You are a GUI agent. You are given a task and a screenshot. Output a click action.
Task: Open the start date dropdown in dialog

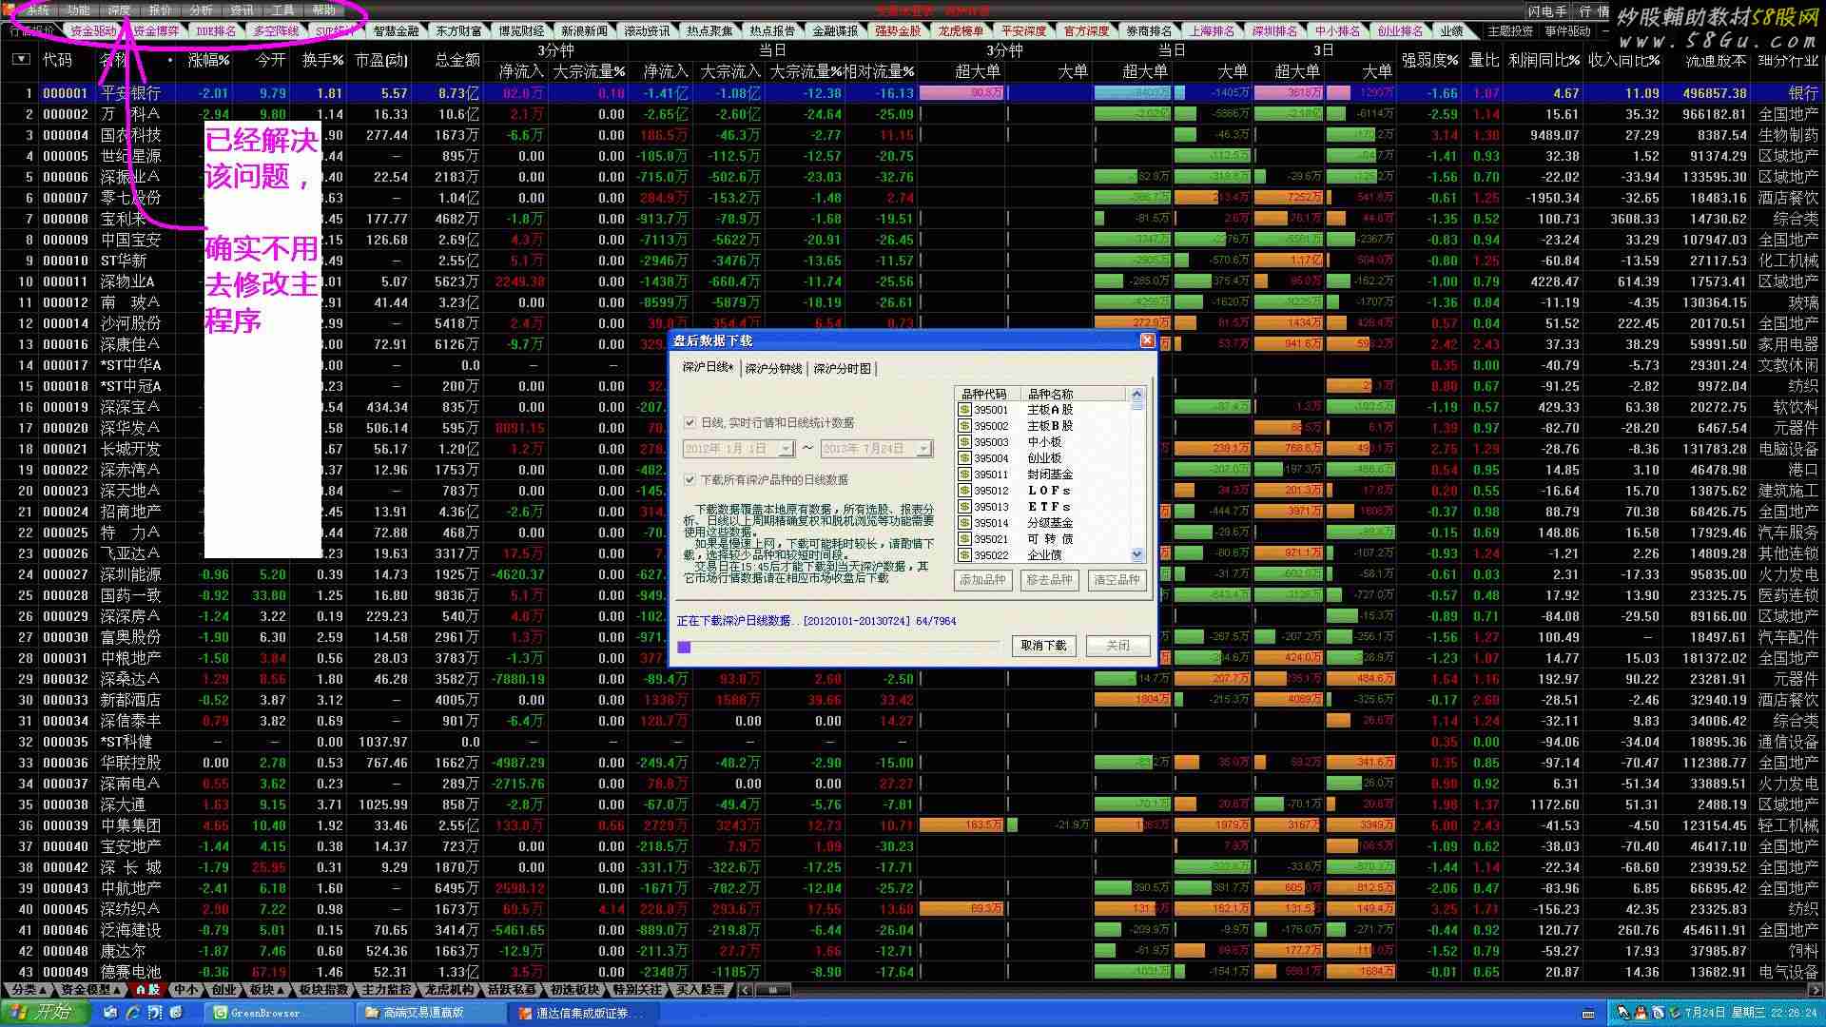pos(786,449)
